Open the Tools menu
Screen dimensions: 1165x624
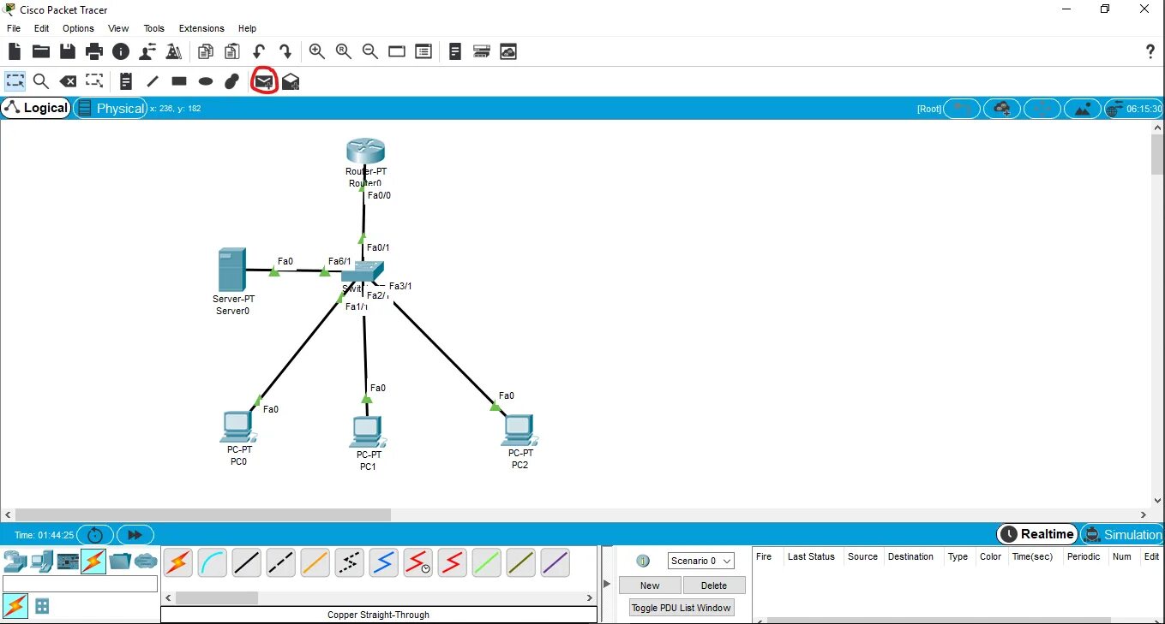154,28
